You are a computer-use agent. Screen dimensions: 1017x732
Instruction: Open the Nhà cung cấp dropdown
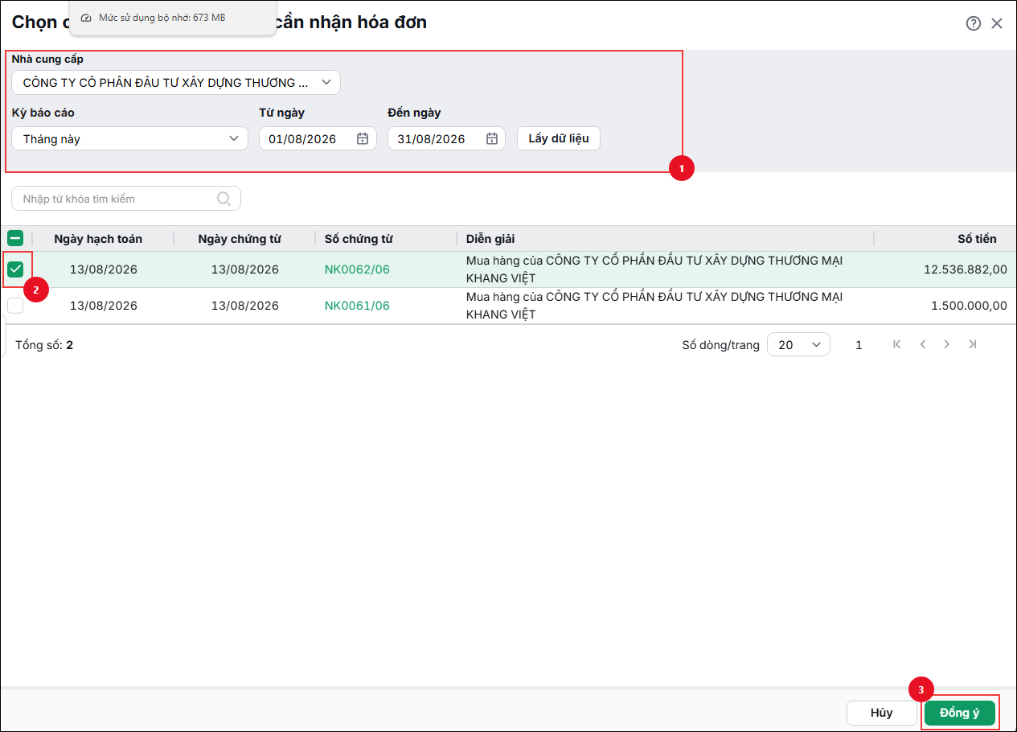(176, 82)
